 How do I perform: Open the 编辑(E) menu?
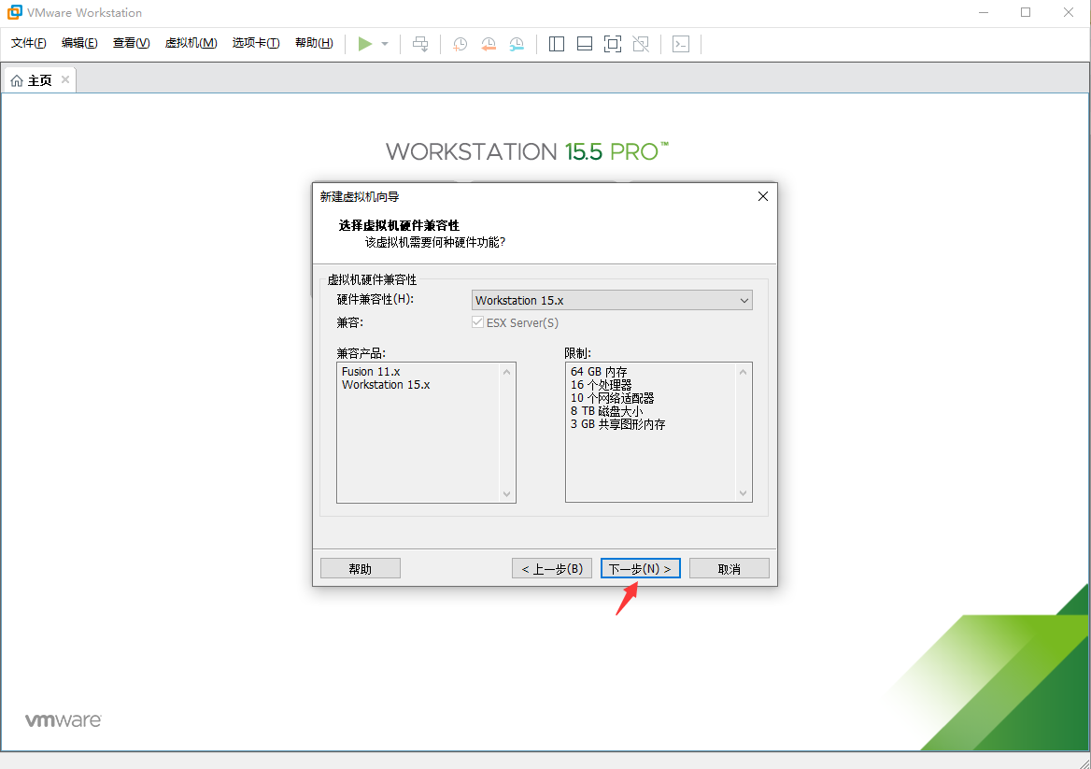(x=79, y=43)
